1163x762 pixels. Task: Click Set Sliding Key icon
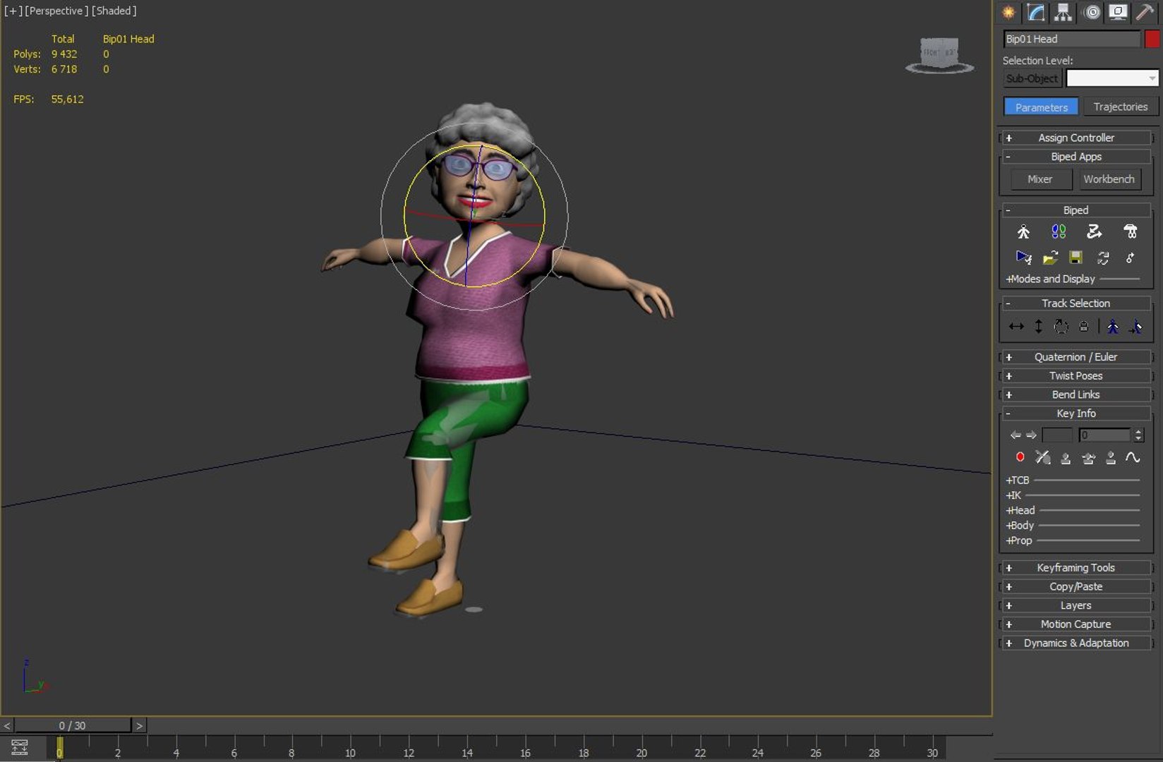click(x=1088, y=457)
